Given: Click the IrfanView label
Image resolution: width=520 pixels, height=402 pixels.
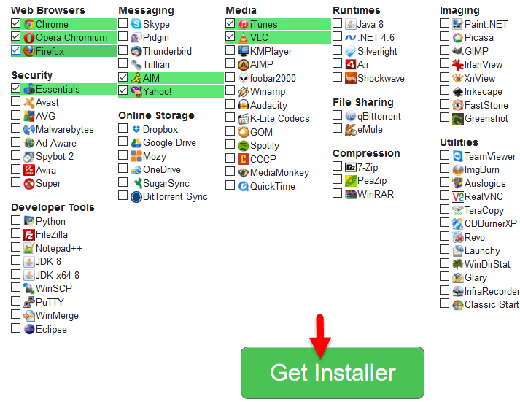Looking at the screenshot, I should coord(484,64).
